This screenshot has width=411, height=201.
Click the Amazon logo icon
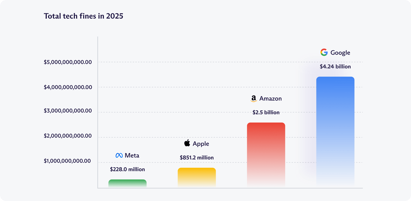[253, 99]
